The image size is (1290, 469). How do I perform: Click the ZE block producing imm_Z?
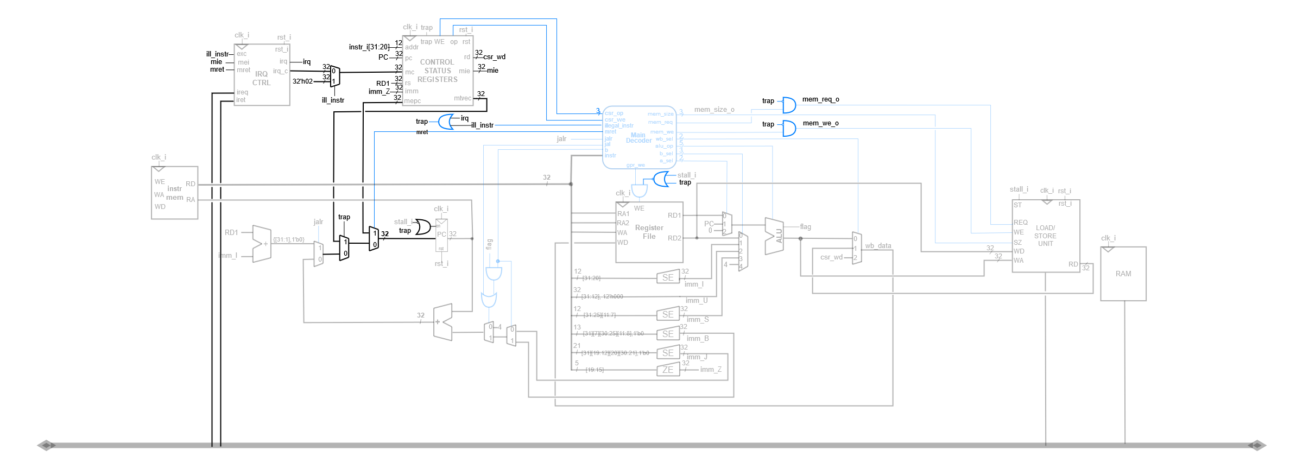(668, 370)
